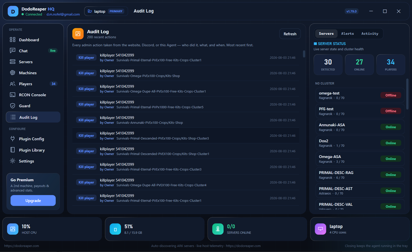Screen dimensions: 412x252
Task: Select the Audit Log list icon
Action: coord(13,117)
